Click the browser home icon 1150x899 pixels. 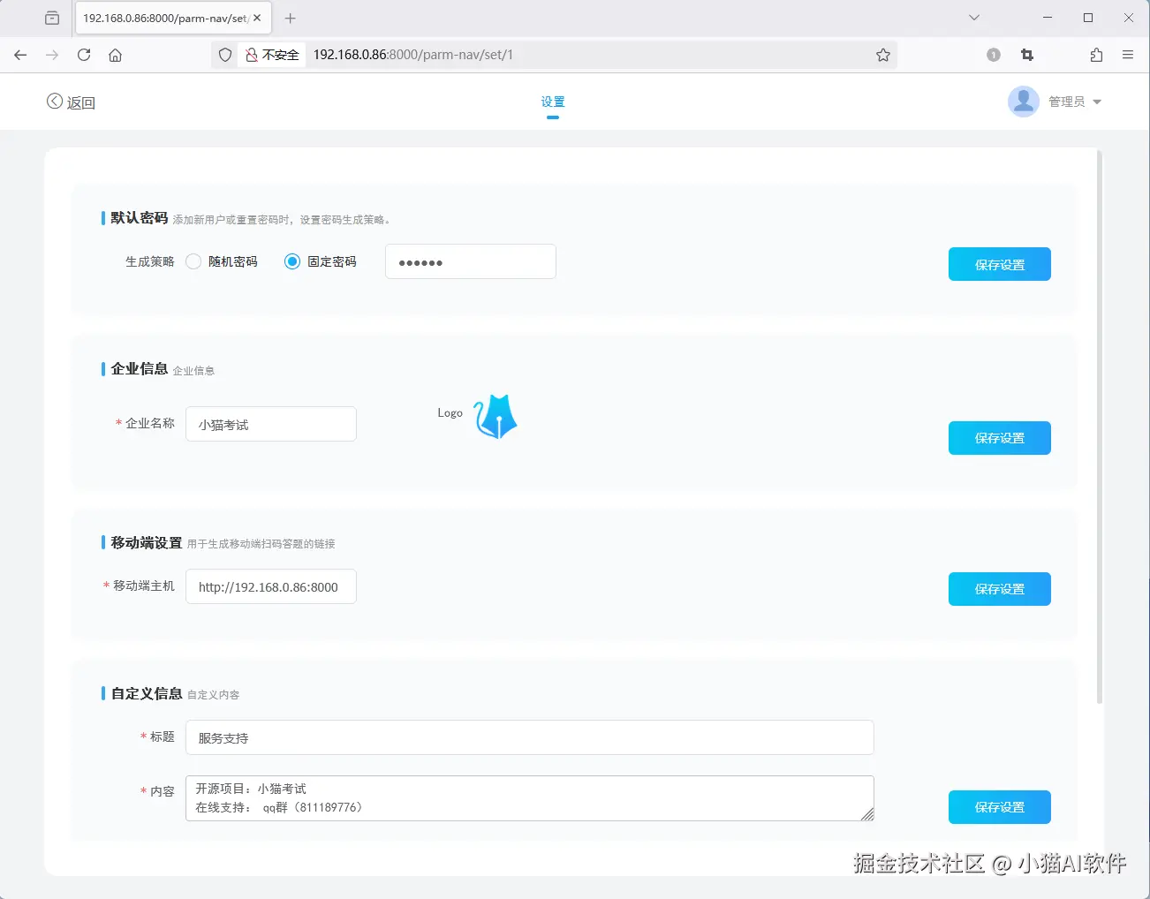115,55
